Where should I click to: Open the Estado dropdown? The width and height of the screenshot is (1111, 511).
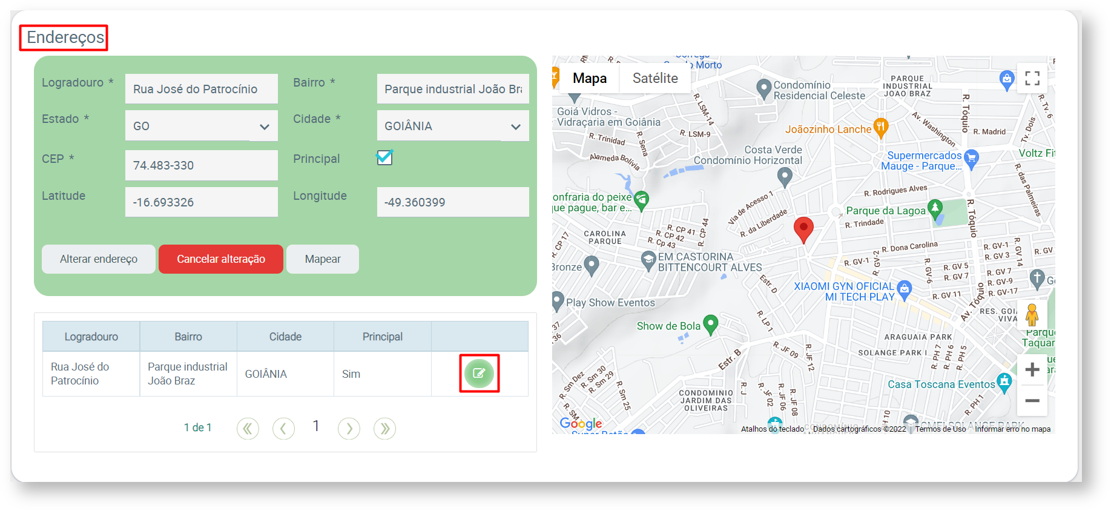click(x=202, y=126)
